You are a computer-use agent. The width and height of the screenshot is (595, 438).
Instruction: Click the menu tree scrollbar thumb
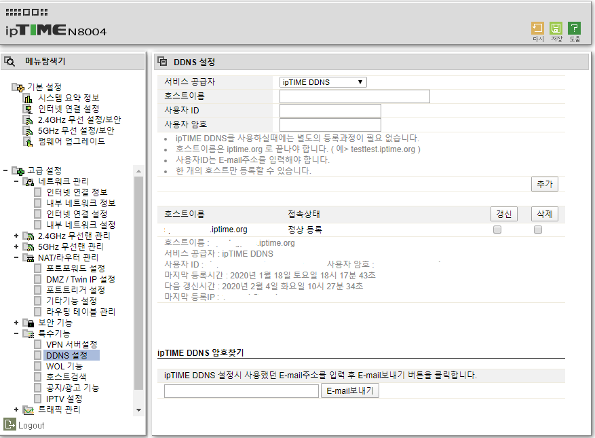[x=139, y=283]
